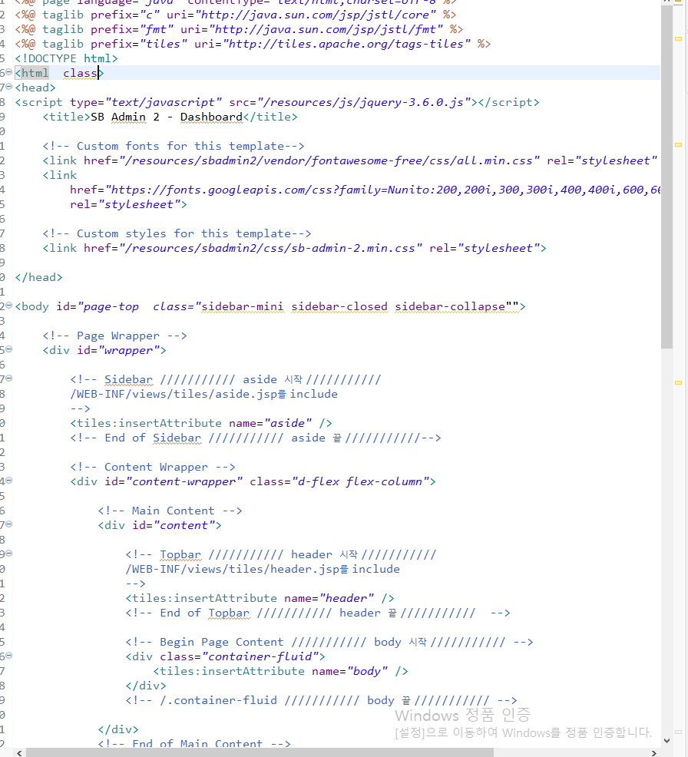Screen dimensions: 688x757
Task: Place cursor on the <!DOCTYPE html> line
Action: tap(66, 58)
